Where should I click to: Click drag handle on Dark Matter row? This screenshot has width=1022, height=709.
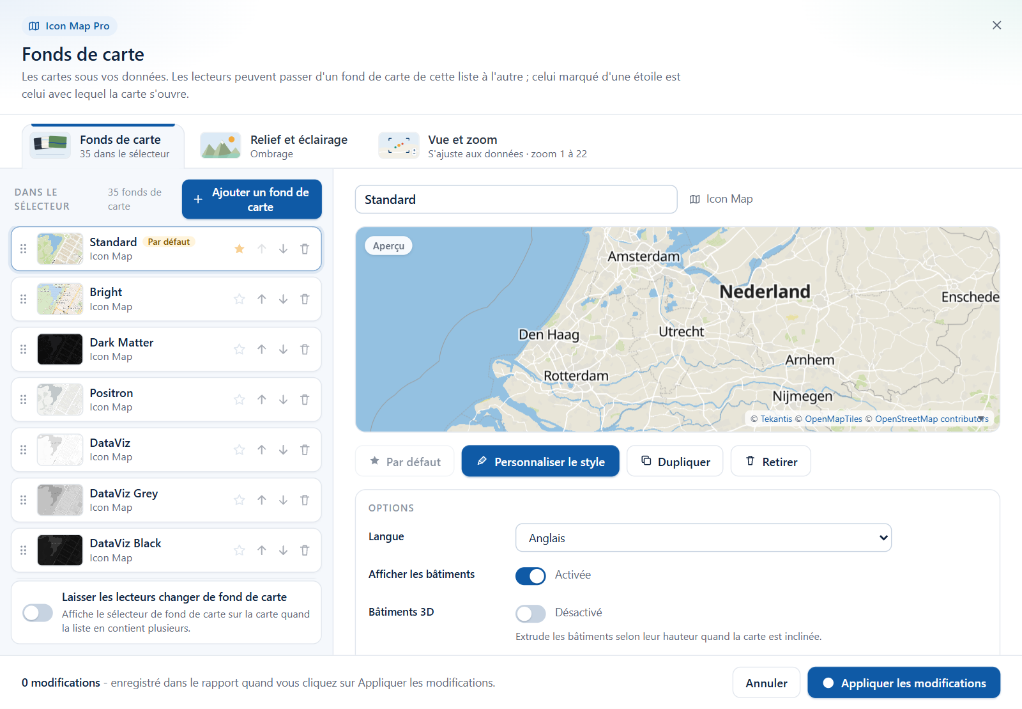[24, 349]
